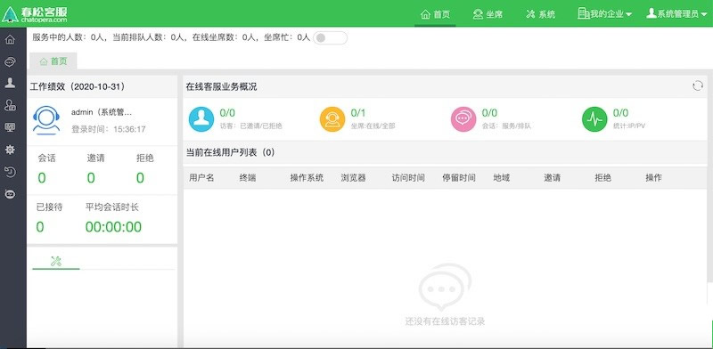Open 系统 in the top navigation
The width and height of the screenshot is (713, 349).
point(540,14)
